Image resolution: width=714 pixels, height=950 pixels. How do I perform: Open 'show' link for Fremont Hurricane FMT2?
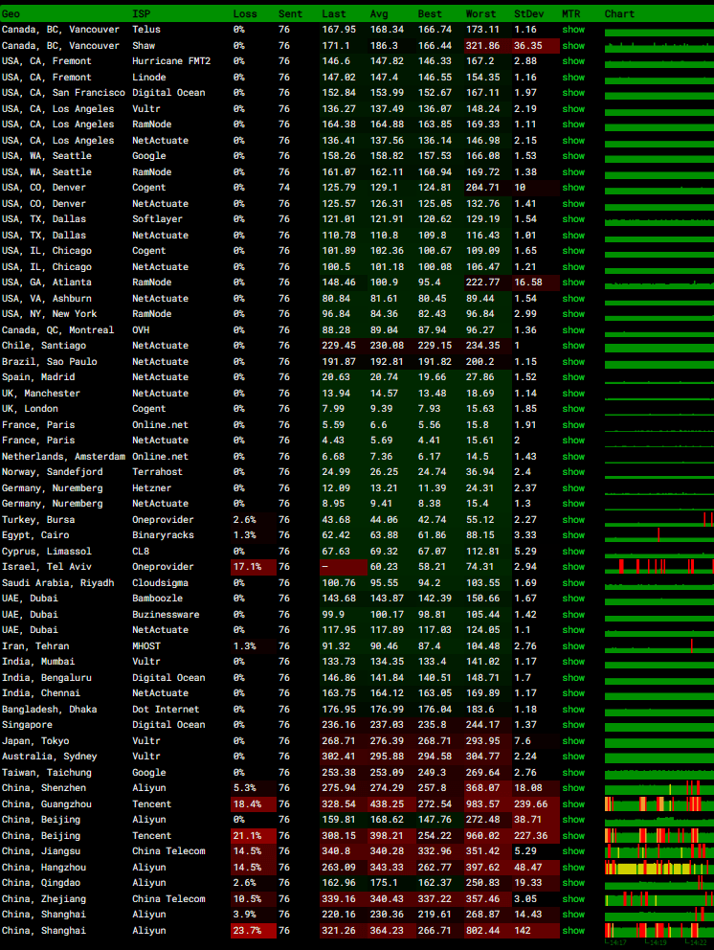pyautogui.click(x=573, y=61)
